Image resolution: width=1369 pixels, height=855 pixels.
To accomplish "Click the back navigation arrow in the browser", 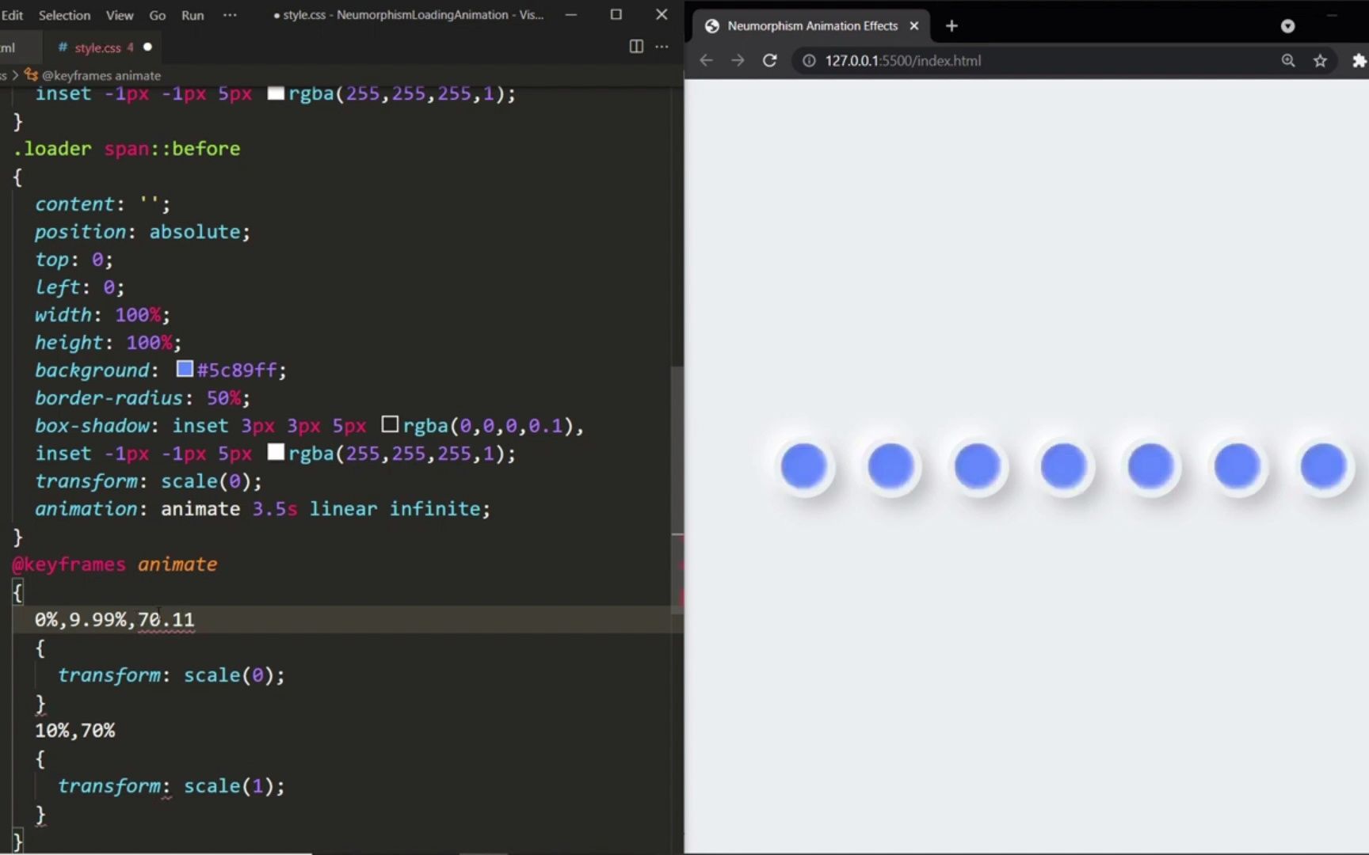I will (705, 60).
